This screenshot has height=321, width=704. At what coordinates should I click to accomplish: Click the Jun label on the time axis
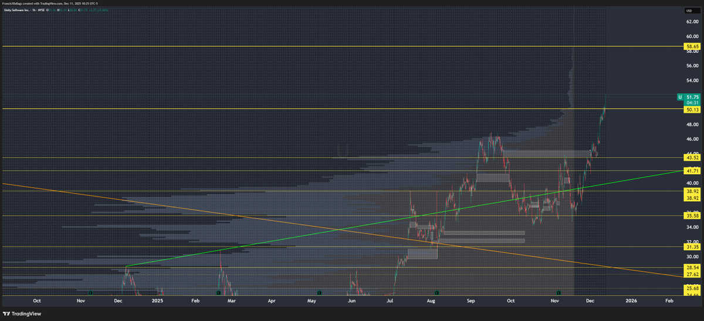coord(351,300)
